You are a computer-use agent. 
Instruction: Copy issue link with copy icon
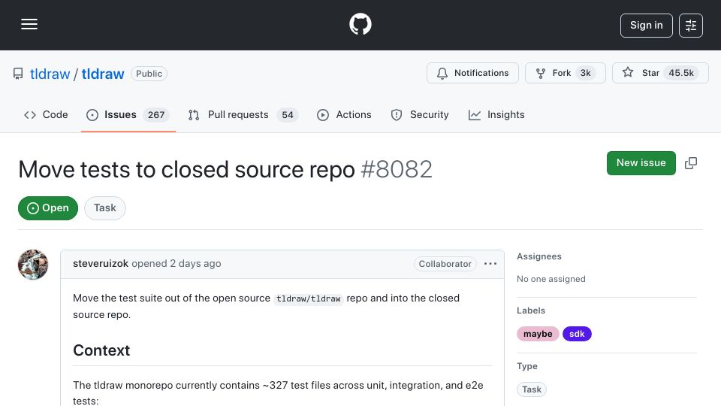point(691,163)
